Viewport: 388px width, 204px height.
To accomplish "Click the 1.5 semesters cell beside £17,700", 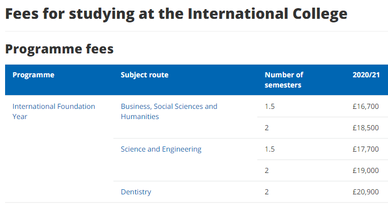I will [x=270, y=149].
